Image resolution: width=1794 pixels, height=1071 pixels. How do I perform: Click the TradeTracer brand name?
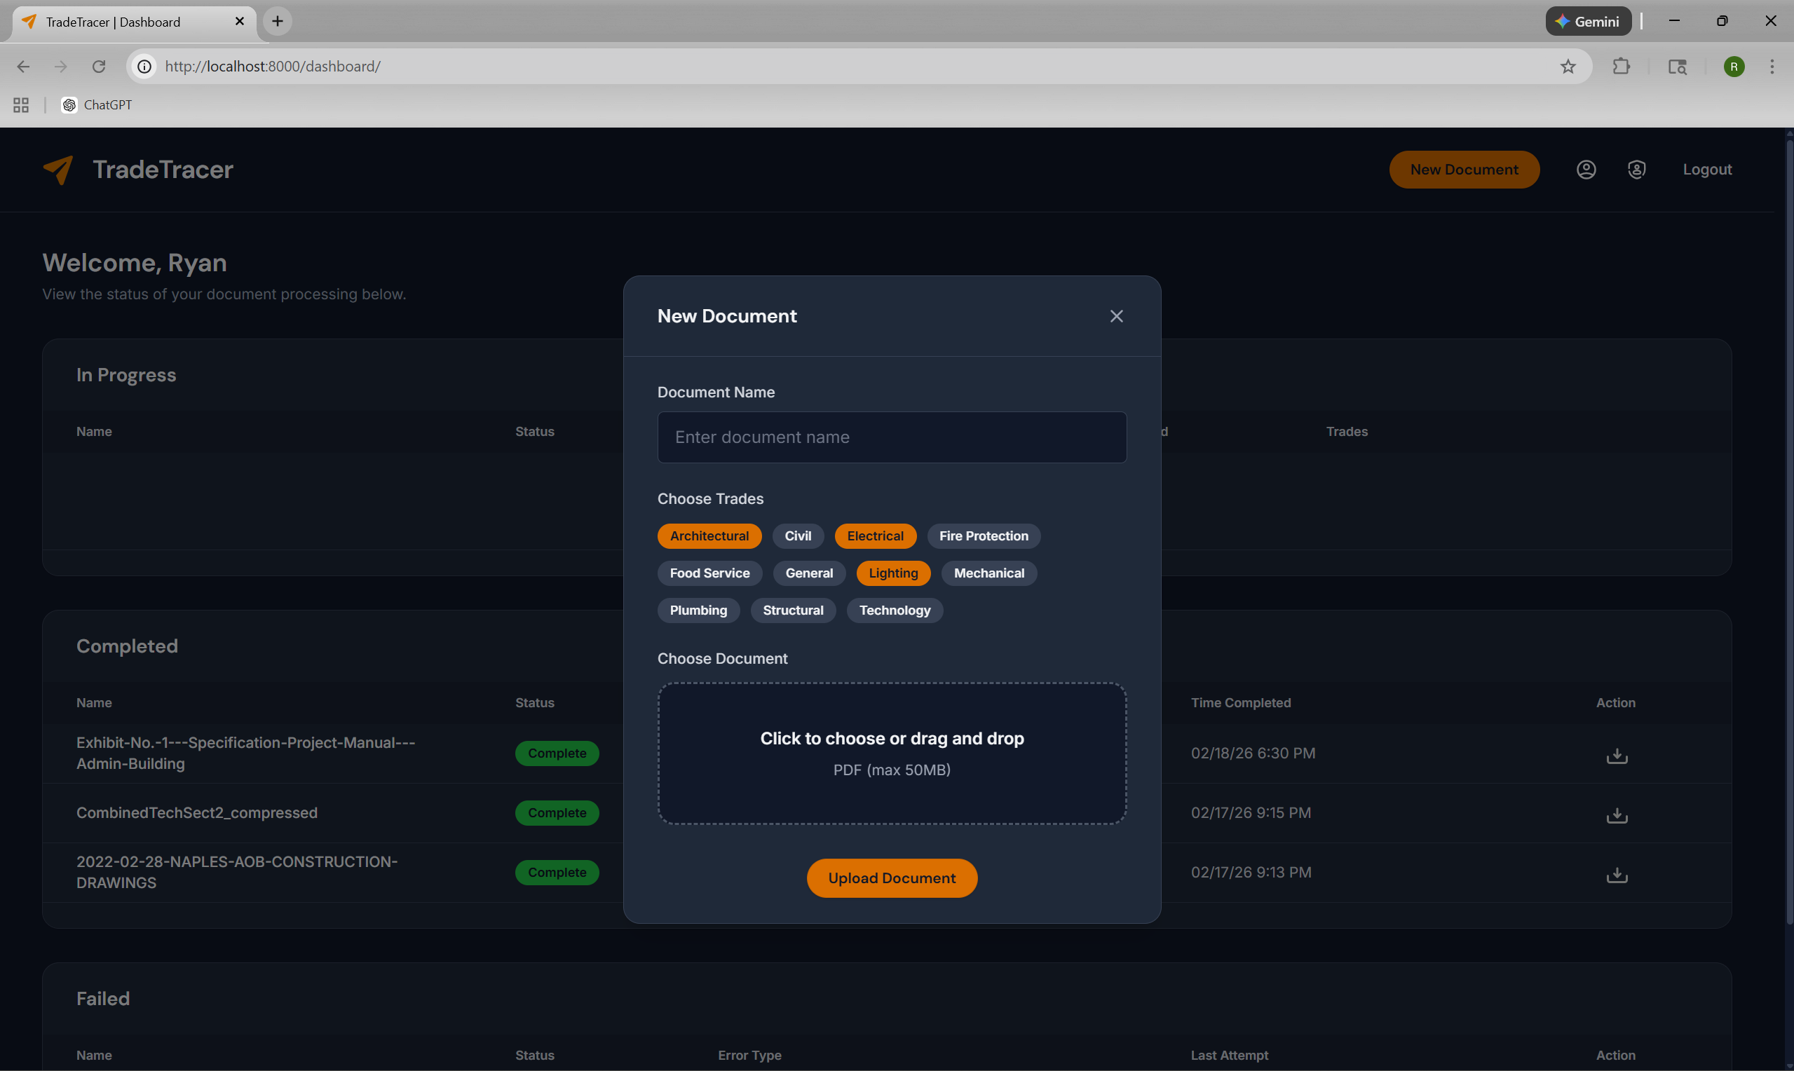point(163,170)
